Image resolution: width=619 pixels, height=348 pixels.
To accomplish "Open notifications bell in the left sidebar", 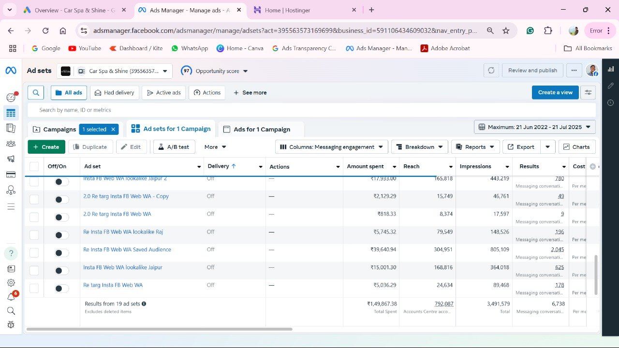I will pyautogui.click(x=11, y=297).
